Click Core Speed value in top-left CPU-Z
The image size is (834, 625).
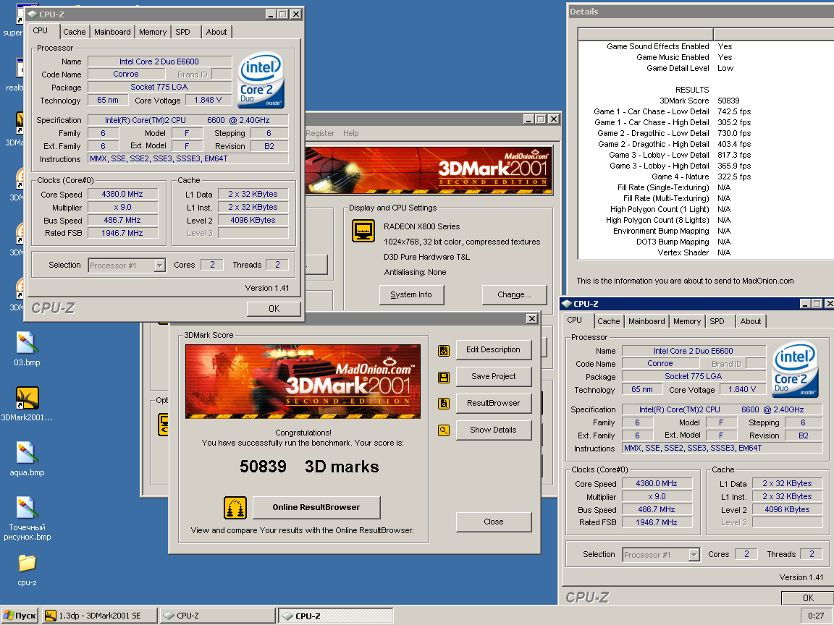(x=122, y=195)
